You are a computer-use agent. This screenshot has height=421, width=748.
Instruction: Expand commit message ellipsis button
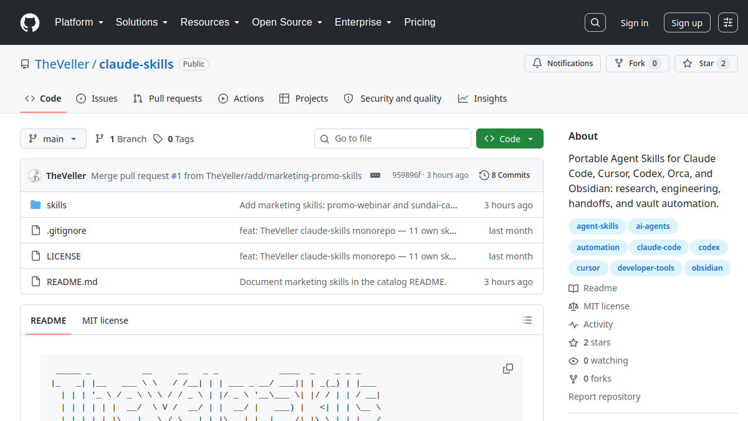[375, 175]
